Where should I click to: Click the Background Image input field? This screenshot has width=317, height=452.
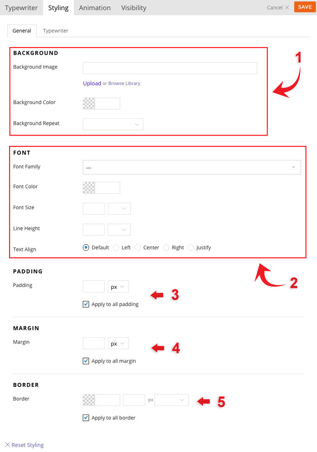(170, 68)
